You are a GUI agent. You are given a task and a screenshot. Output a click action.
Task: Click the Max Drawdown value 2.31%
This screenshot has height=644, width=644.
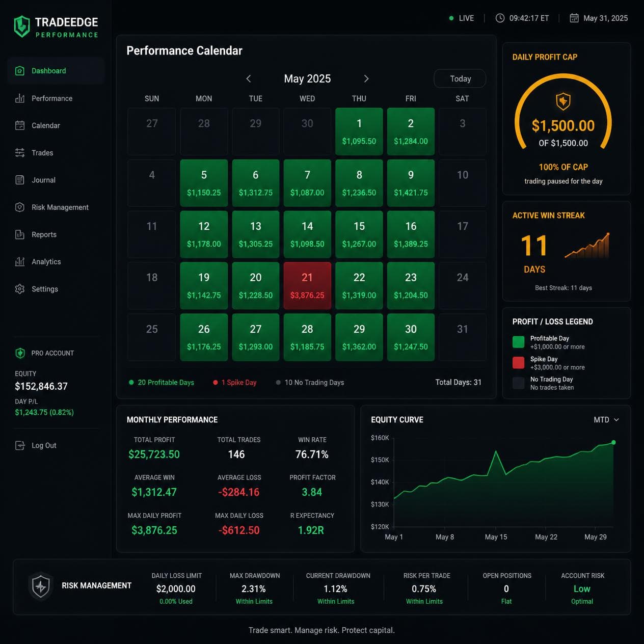[x=254, y=589]
